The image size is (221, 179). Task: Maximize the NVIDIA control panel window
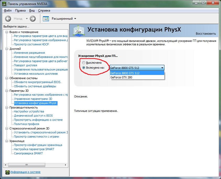point(203,3)
